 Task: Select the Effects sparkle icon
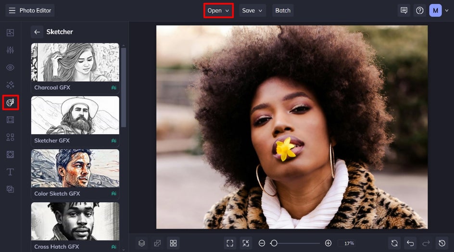tap(10, 85)
